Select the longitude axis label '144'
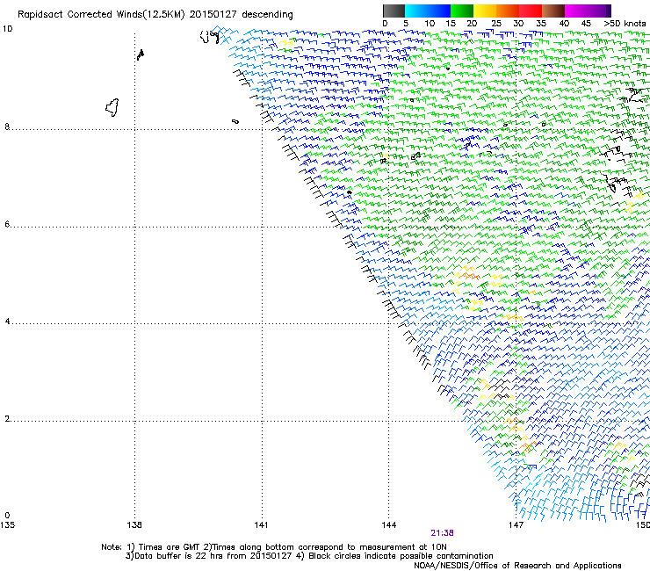Screen dimensions: 650x571 pos(389,525)
